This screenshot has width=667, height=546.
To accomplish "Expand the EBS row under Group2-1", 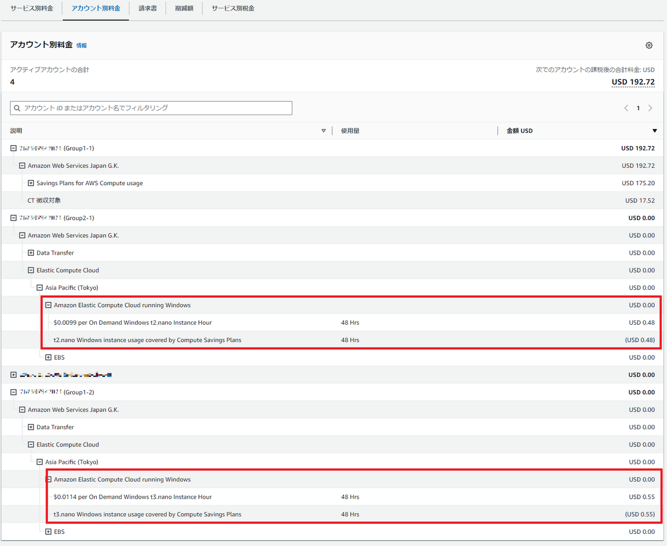I will pos(48,357).
